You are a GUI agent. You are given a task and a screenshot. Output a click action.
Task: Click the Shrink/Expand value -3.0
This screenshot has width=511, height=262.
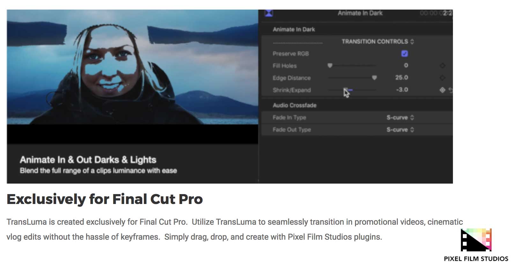[402, 90]
